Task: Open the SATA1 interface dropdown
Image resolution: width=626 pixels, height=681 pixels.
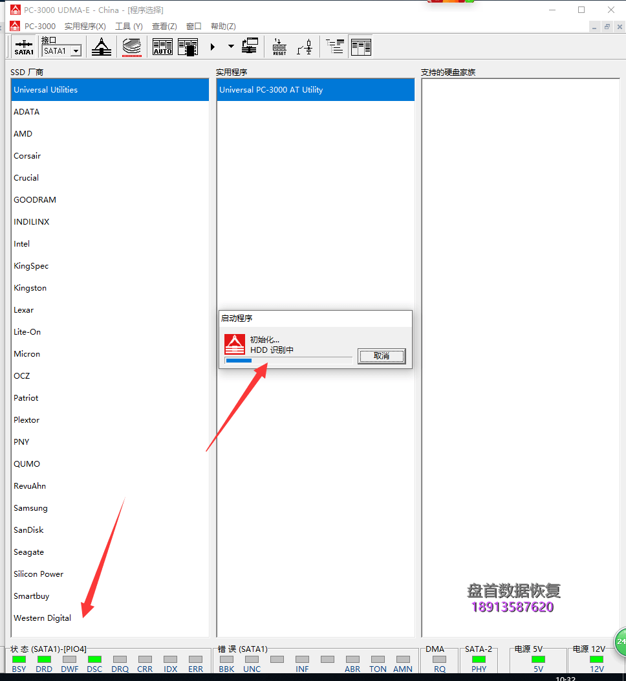Action: tap(76, 51)
